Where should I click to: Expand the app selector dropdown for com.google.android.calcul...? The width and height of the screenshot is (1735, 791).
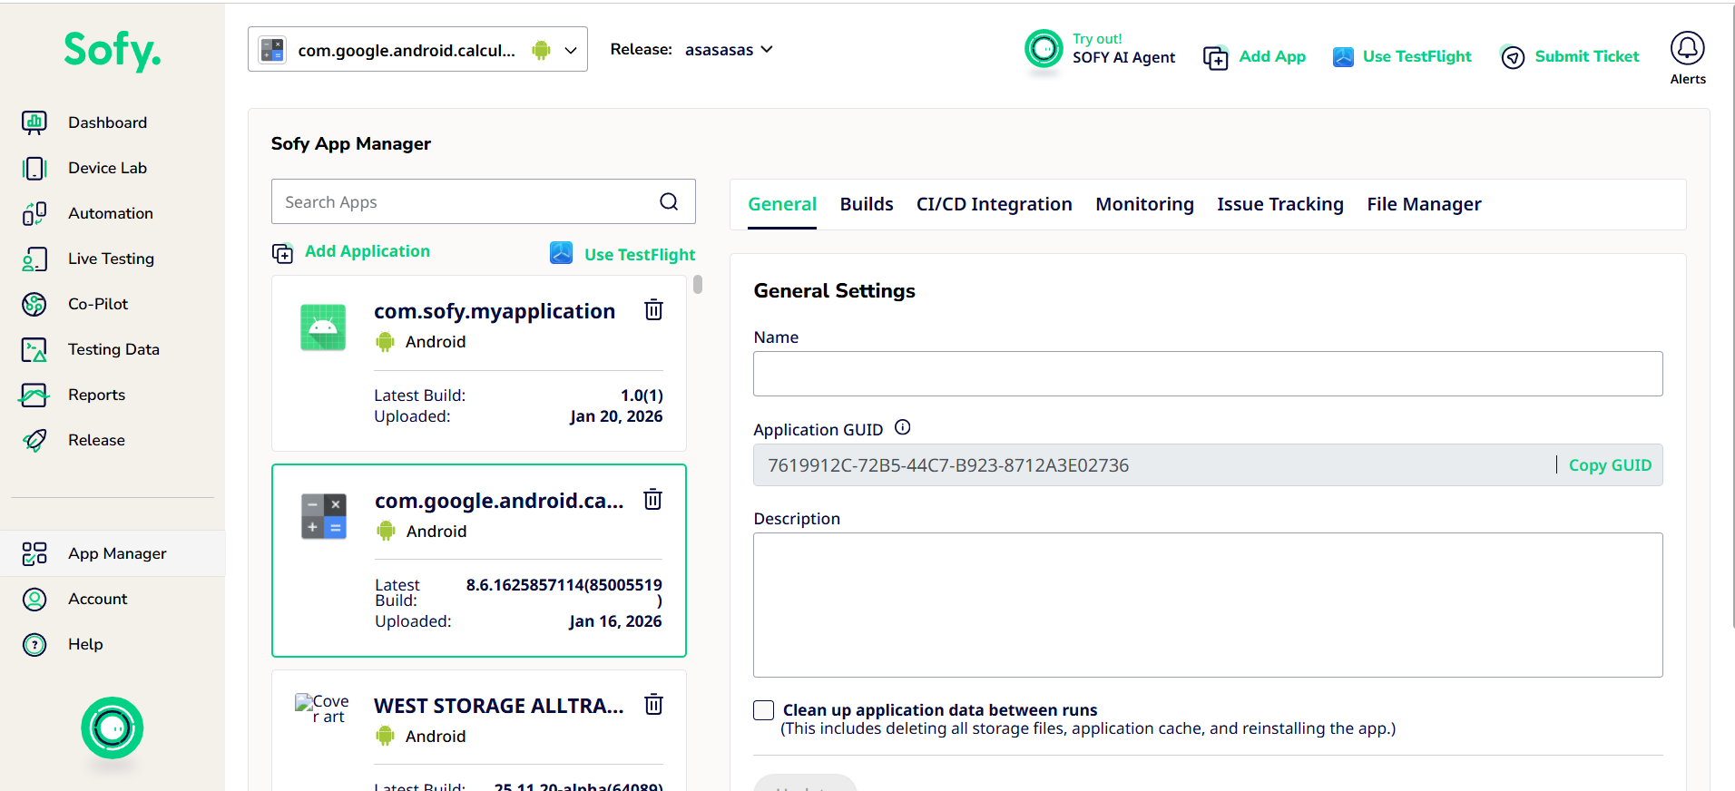pos(571,50)
